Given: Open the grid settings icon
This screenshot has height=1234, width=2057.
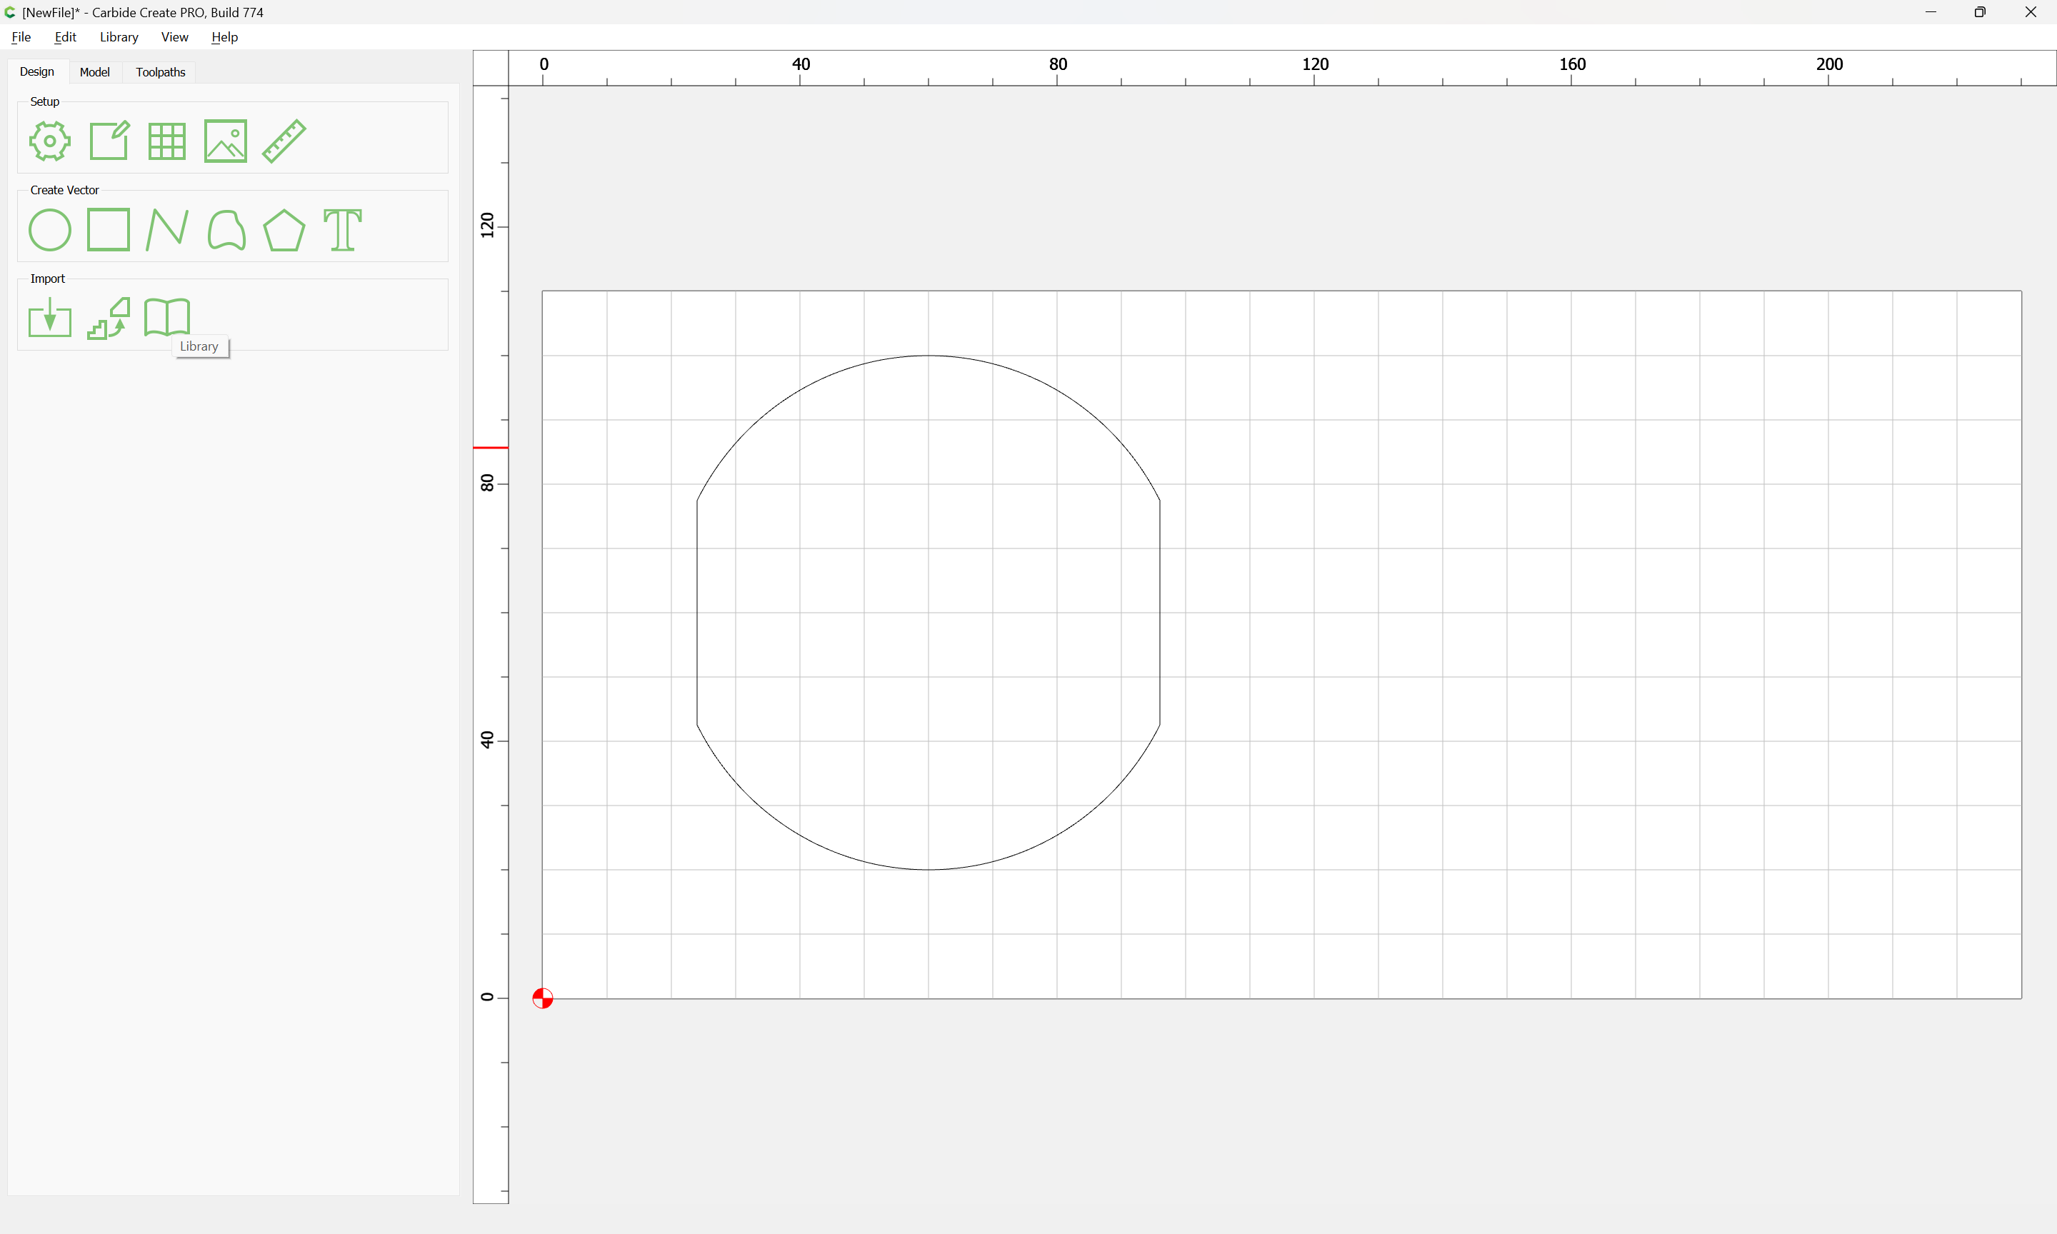Looking at the screenshot, I should 167,141.
